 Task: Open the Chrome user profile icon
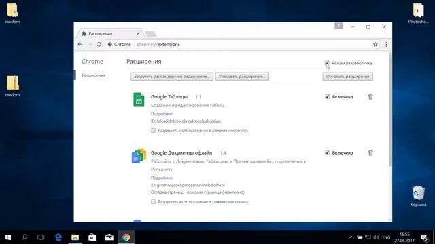click(x=338, y=26)
